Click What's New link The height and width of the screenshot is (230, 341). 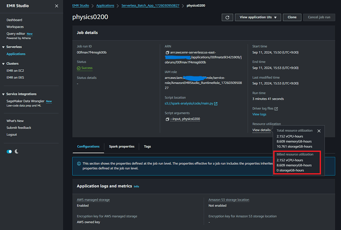pos(15,121)
